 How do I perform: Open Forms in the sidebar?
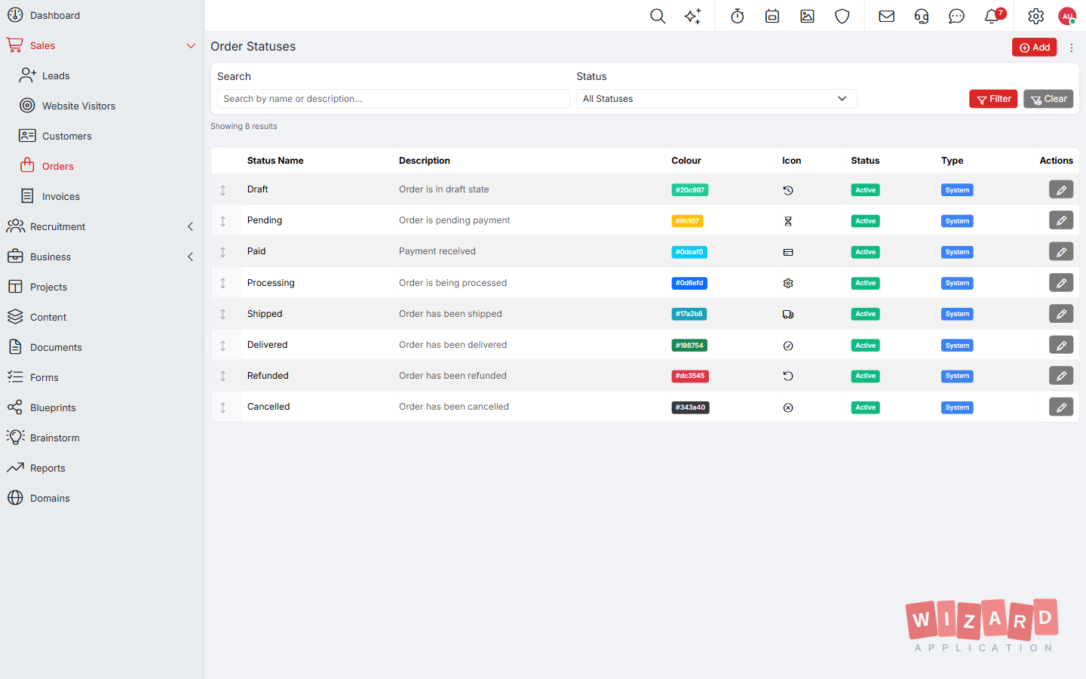[x=44, y=377]
